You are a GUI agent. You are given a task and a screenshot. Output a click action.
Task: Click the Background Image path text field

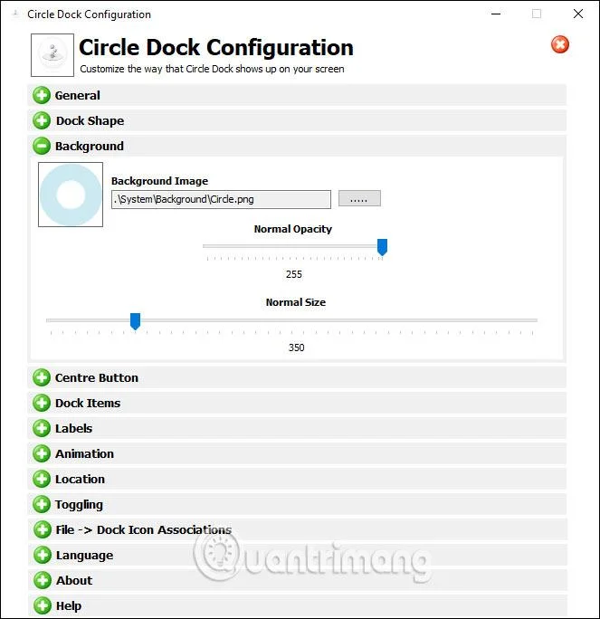pyautogui.click(x=221, y=199)
